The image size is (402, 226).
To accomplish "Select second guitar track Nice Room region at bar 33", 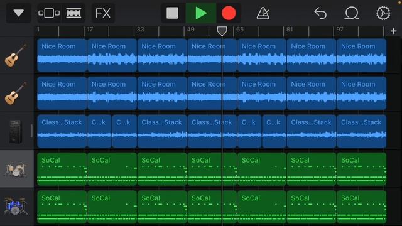I will tap(162, 93).
